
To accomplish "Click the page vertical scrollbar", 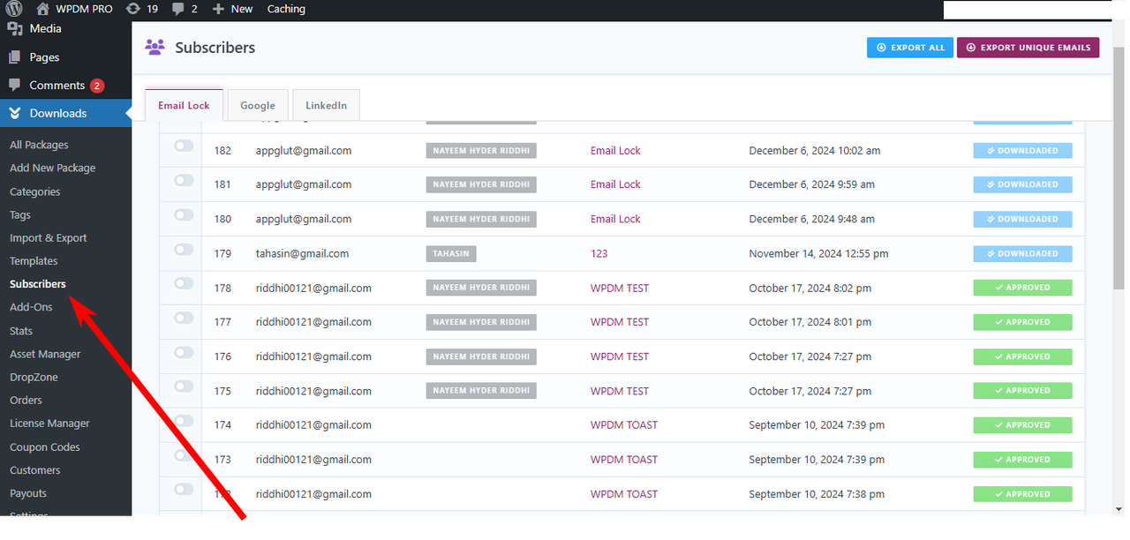I will (x=1119, y=168).
